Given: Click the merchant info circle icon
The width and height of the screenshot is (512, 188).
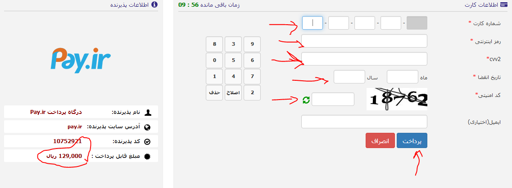Looking at the screenshot, I should tap(155, 4).
